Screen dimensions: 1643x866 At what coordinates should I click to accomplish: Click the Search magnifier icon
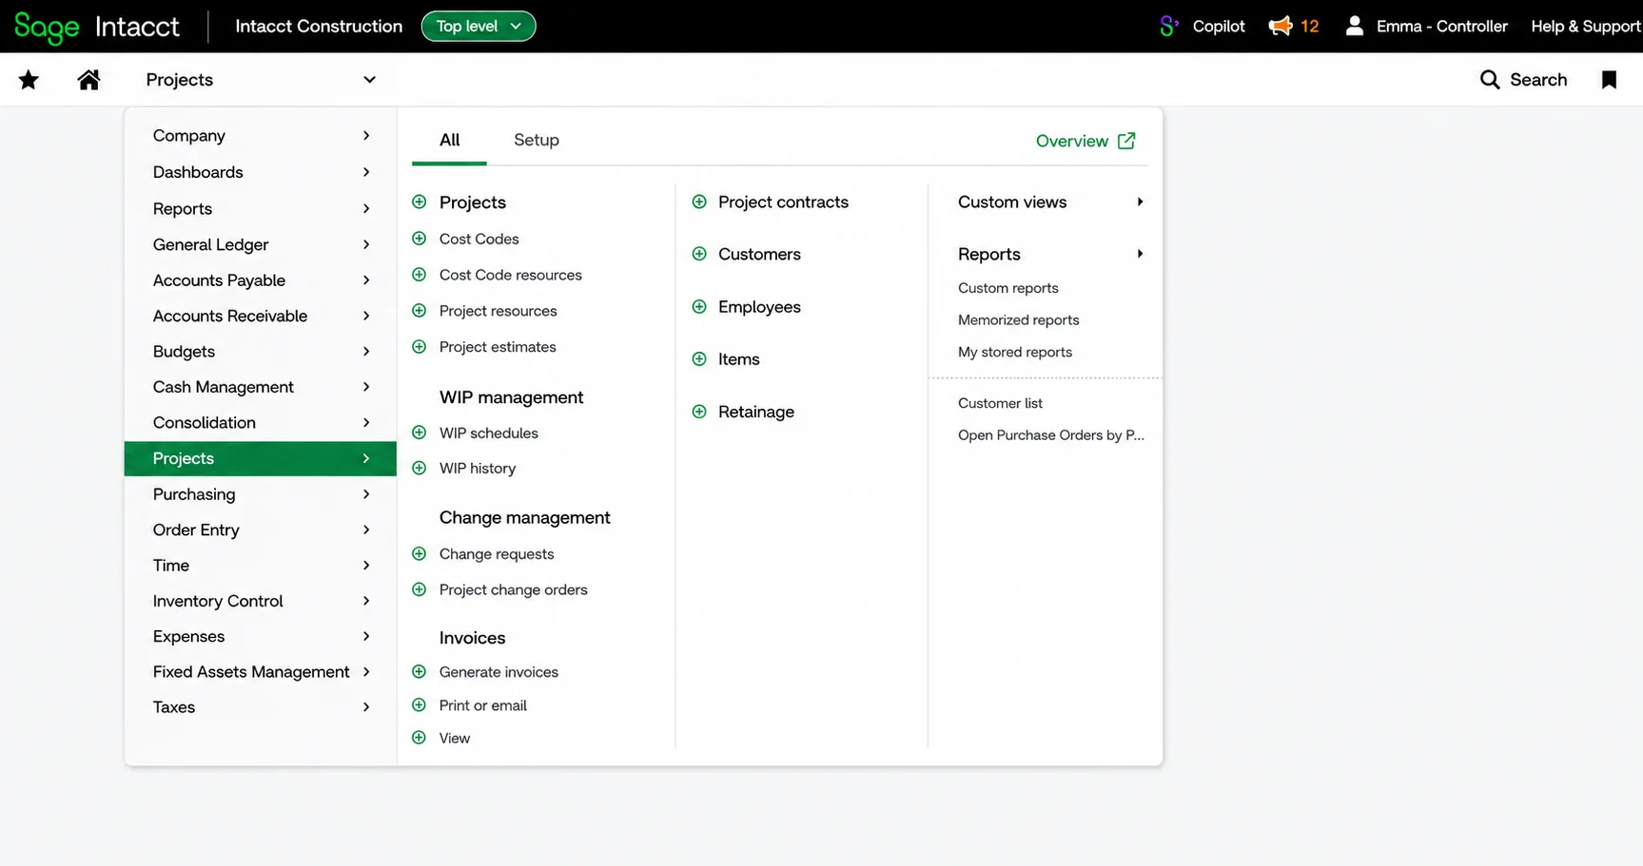(1490, 80)
